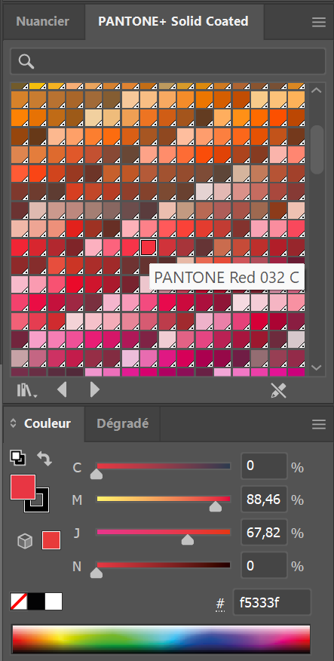Switch to the Dégradé tab
The width and height of the screenshot is (334, 661).
[123, 423]
